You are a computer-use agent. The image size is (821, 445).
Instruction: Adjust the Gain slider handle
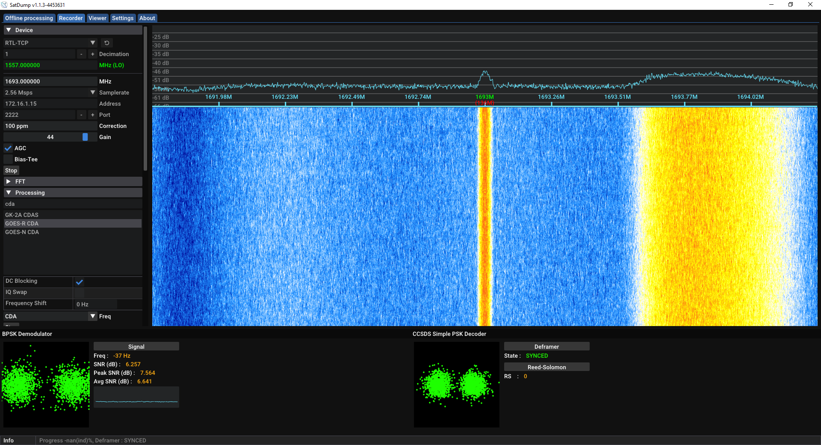[85, 137]
